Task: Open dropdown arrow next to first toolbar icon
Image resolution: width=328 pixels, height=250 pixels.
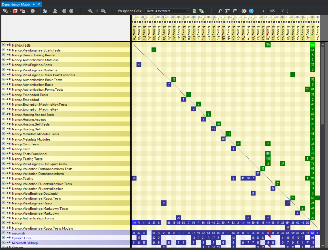Action: [x=10, y=11]
